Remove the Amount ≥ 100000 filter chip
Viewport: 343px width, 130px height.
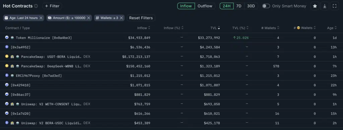pos(88,18)
